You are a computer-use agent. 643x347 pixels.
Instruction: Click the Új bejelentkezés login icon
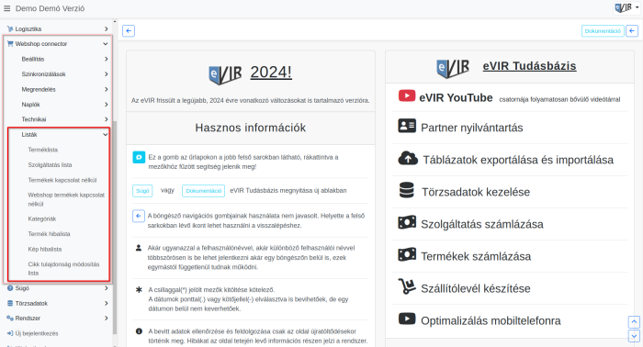pos(10,333)
